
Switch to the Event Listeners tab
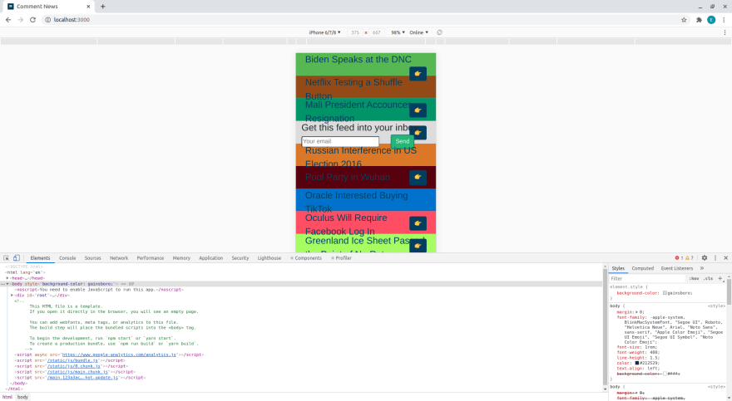pos(676,268)
